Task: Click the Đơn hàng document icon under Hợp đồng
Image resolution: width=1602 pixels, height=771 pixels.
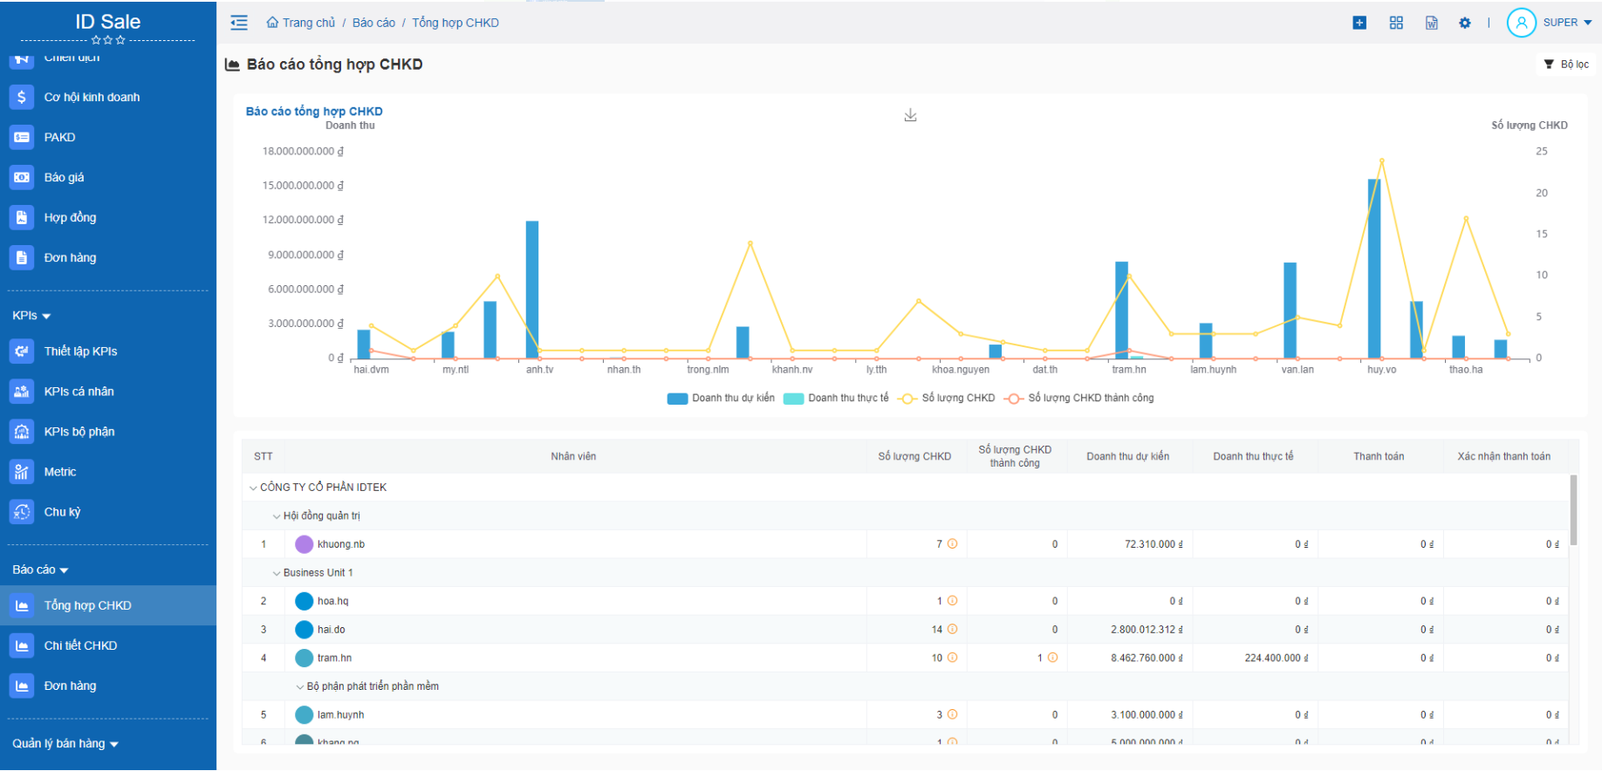Action: point(22,257)
